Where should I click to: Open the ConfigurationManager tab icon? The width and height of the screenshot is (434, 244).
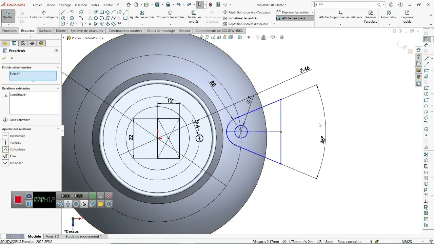coord(23,43)
